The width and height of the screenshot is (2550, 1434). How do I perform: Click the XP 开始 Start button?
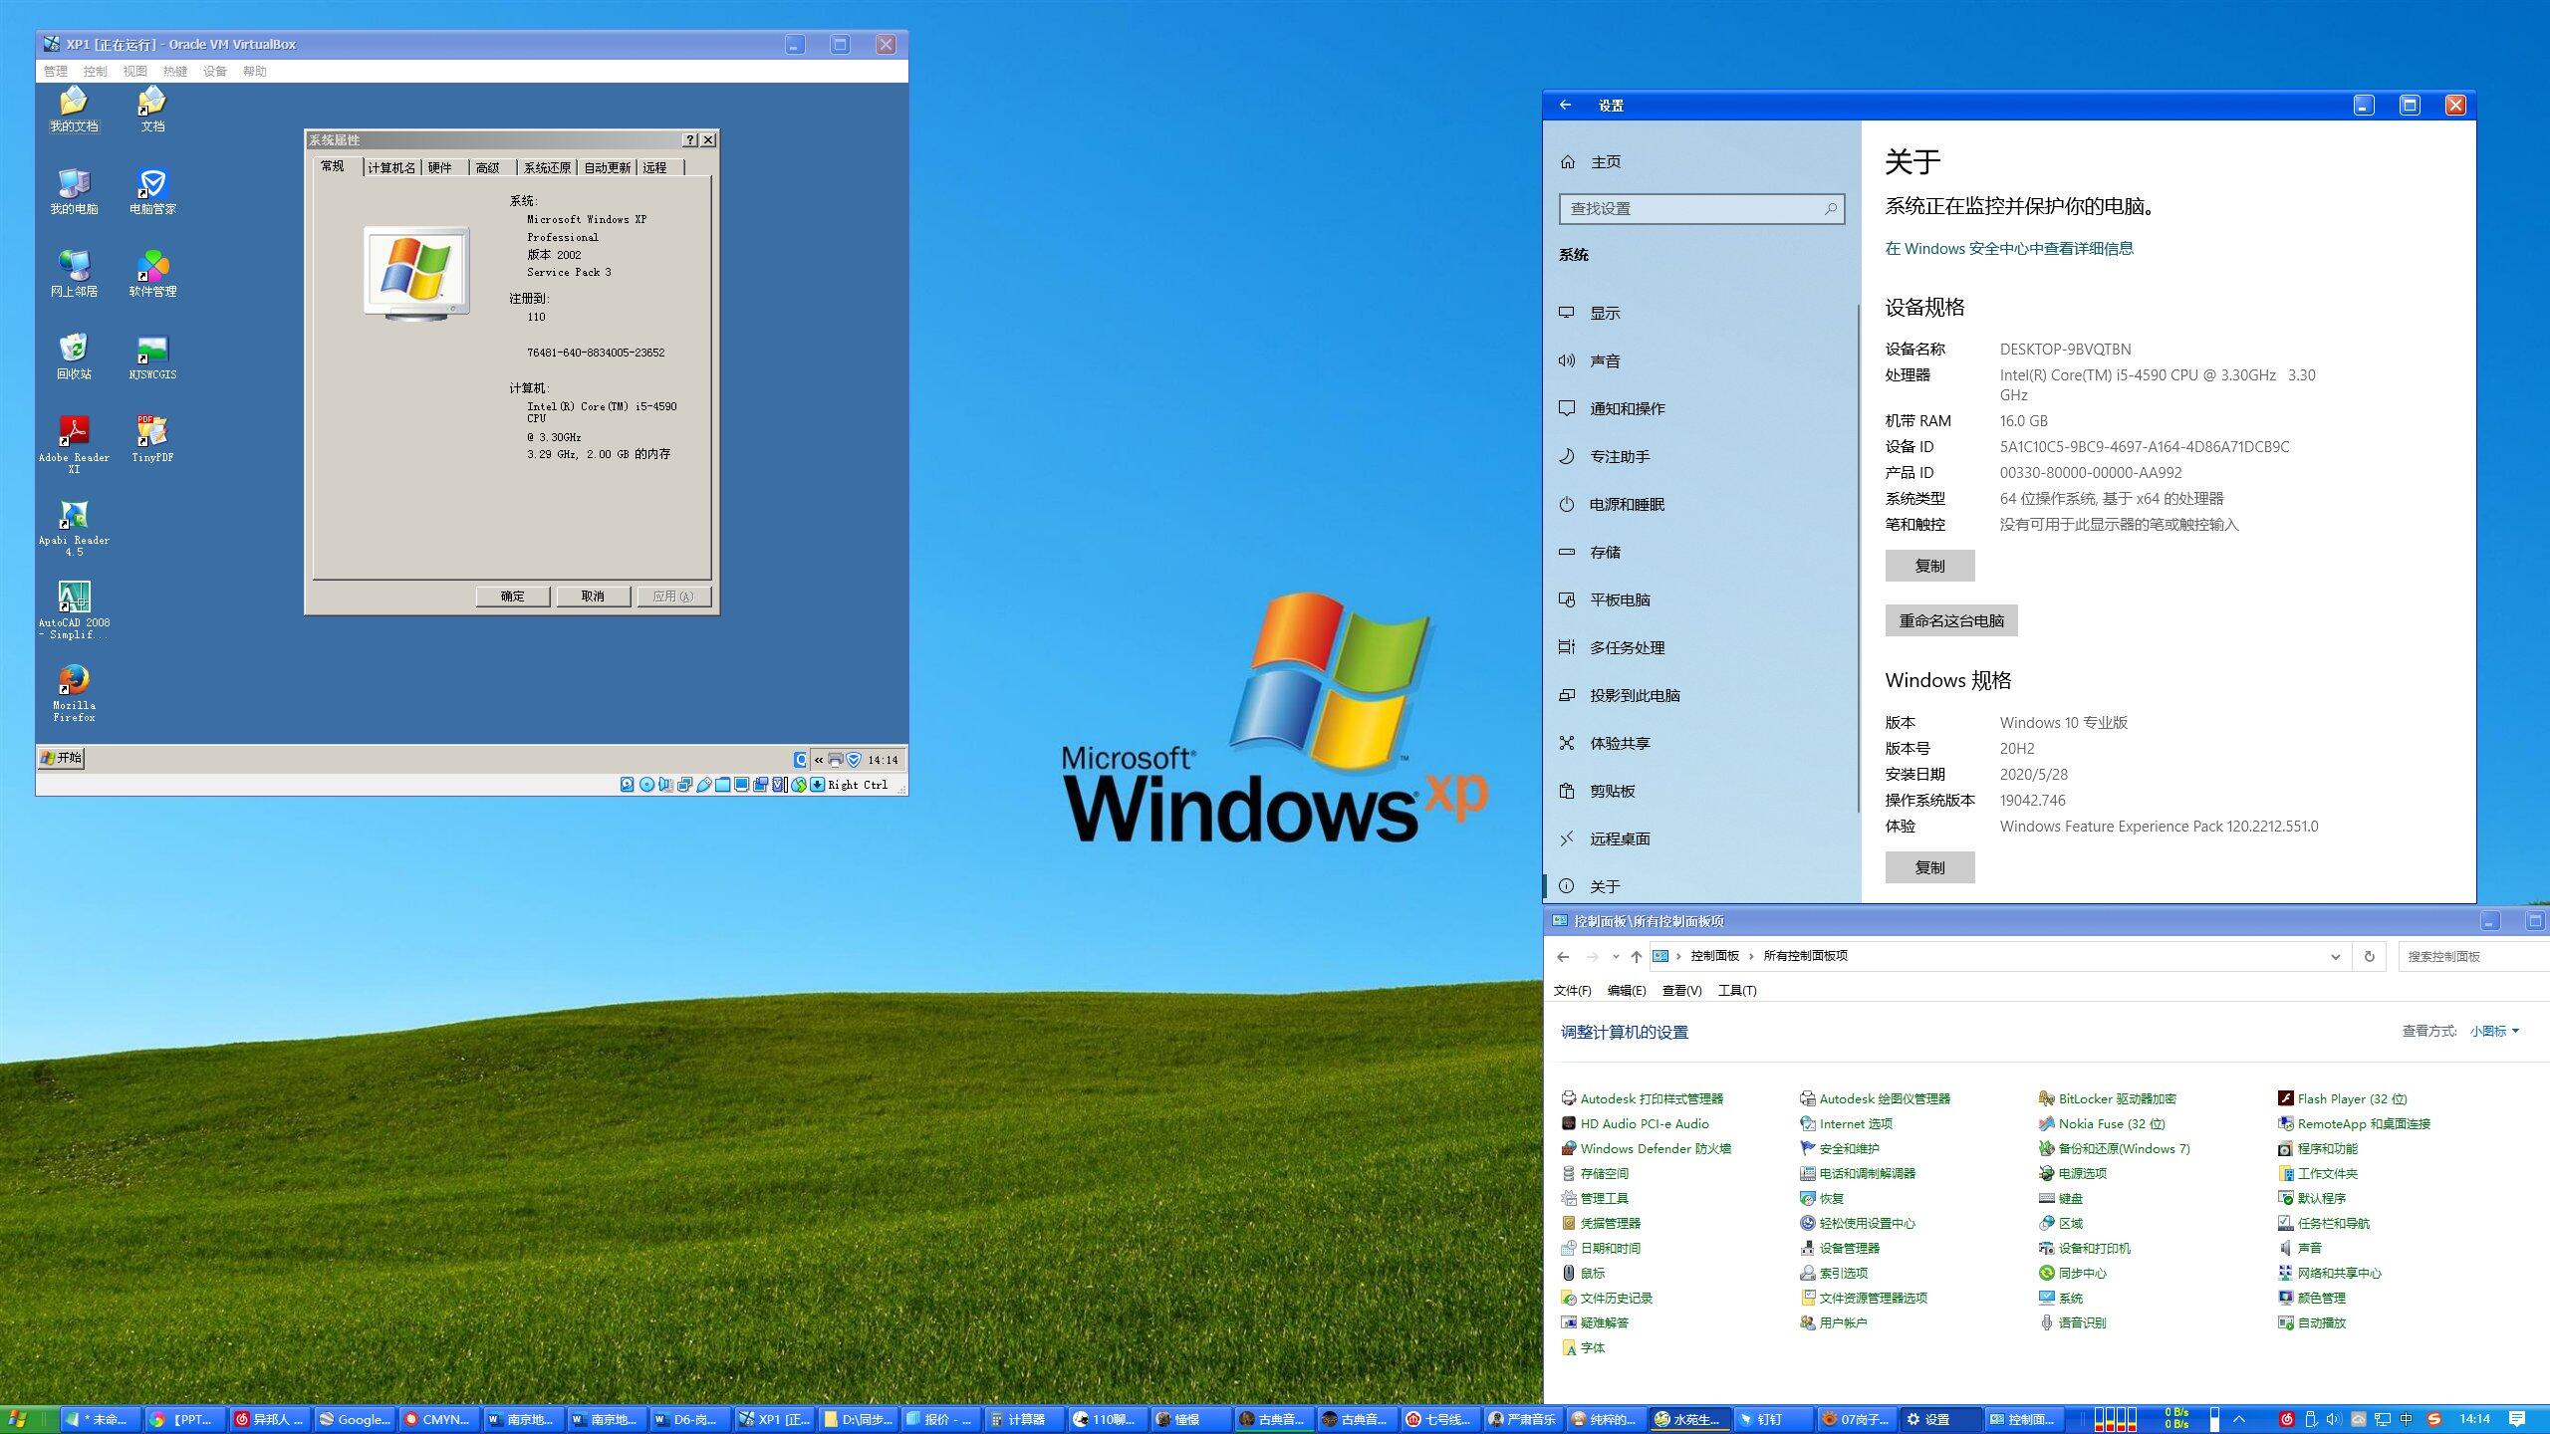pos(62,758)
